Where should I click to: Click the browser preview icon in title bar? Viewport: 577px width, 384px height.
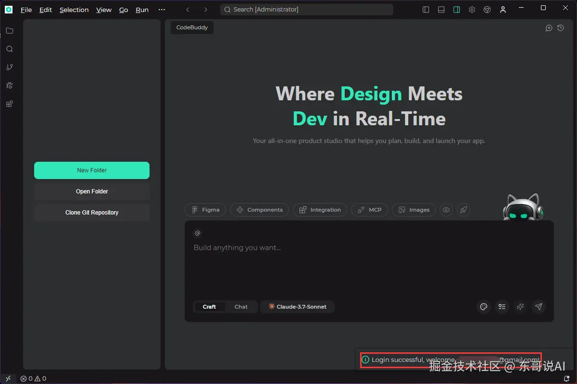point(487,10)
